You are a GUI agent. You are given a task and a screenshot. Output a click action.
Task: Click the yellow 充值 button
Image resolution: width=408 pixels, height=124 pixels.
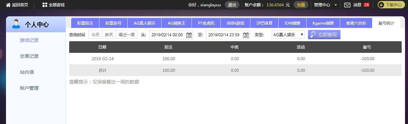coord(301,5)
